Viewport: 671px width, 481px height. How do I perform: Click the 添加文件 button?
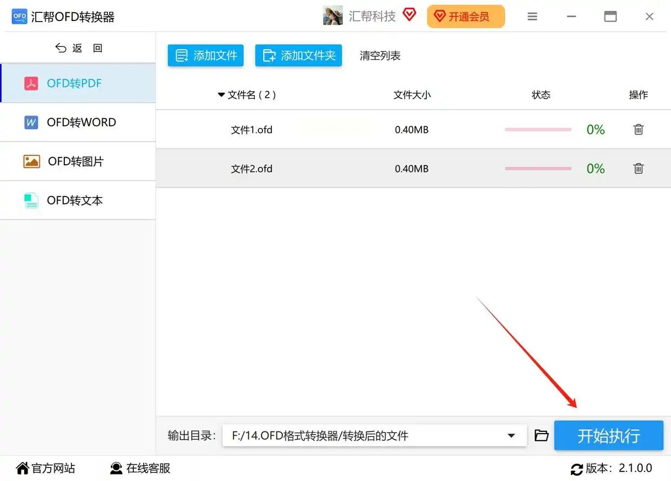pyautogui.click(x=206, y=56)
